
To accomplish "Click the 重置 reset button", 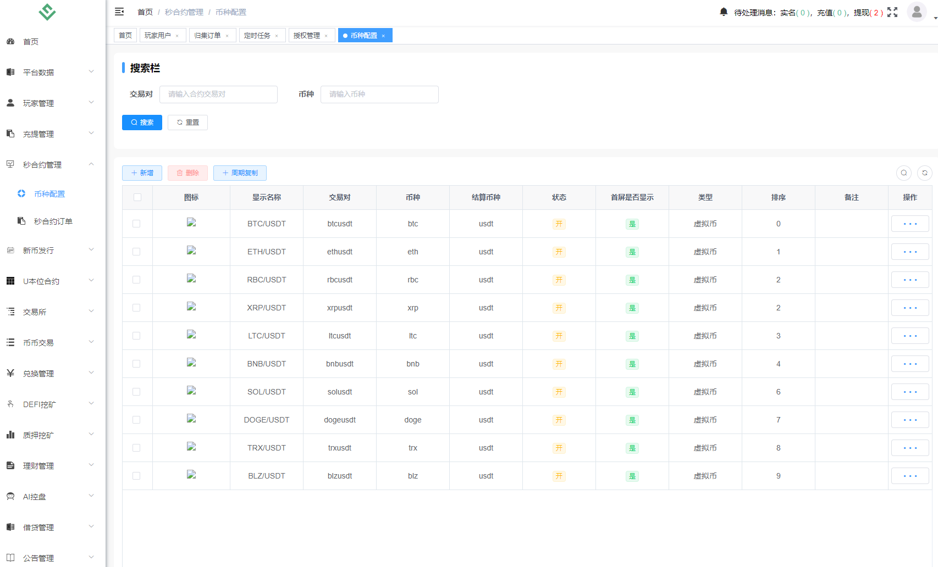I will click(x=187, y=123).
